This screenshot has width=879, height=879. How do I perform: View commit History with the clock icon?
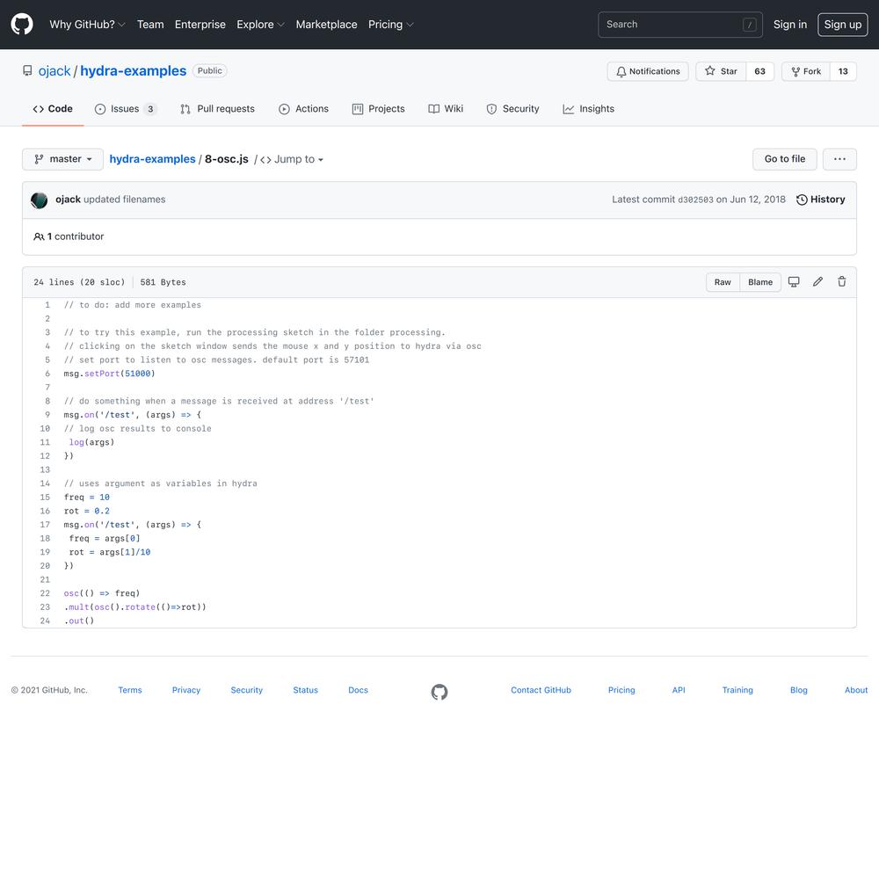click(x=821, y=200)
